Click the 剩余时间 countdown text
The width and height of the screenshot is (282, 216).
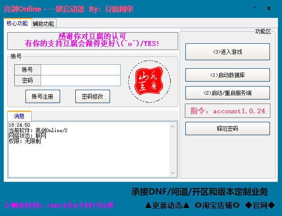pyautogui.click(x=59, y=205)
